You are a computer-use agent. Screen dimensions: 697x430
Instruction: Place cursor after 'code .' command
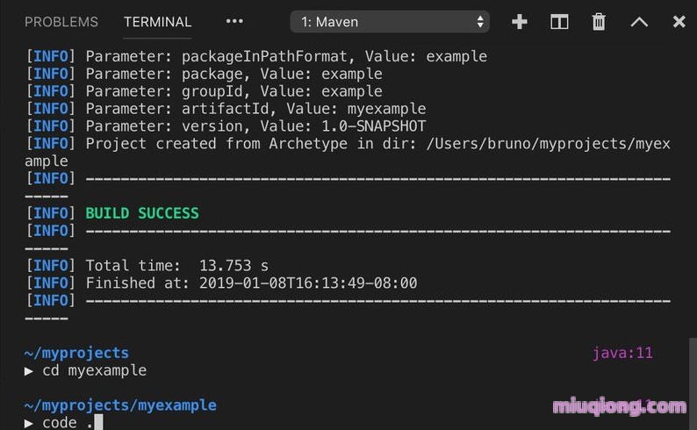click(98, 423)
